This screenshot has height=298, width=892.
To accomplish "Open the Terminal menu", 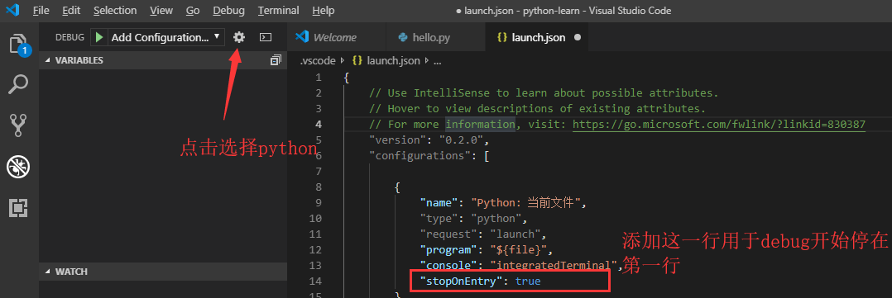I will pyautogui.click(x=278, y=10).
